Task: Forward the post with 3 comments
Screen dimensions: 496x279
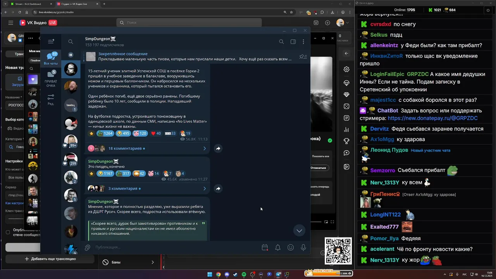Action: point(218,188)
